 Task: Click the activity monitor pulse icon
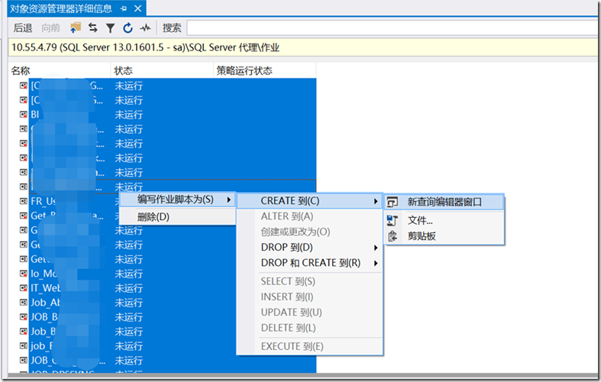click(x=145, y=28)
